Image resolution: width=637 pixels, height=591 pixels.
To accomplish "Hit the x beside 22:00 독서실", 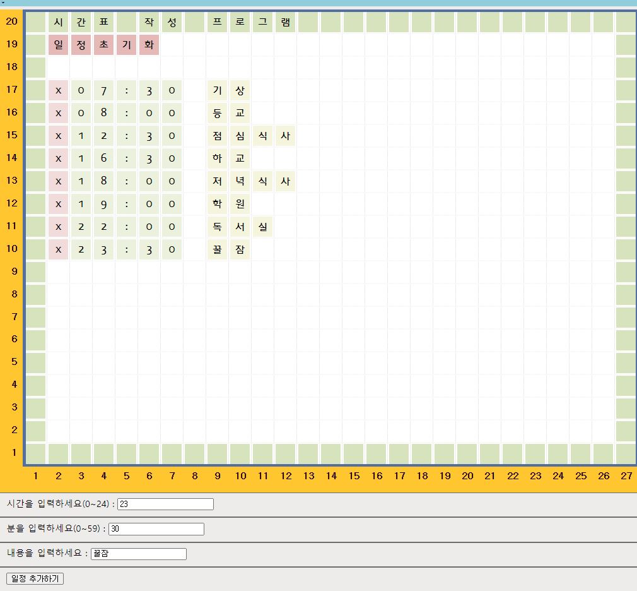I will [58, 227].
